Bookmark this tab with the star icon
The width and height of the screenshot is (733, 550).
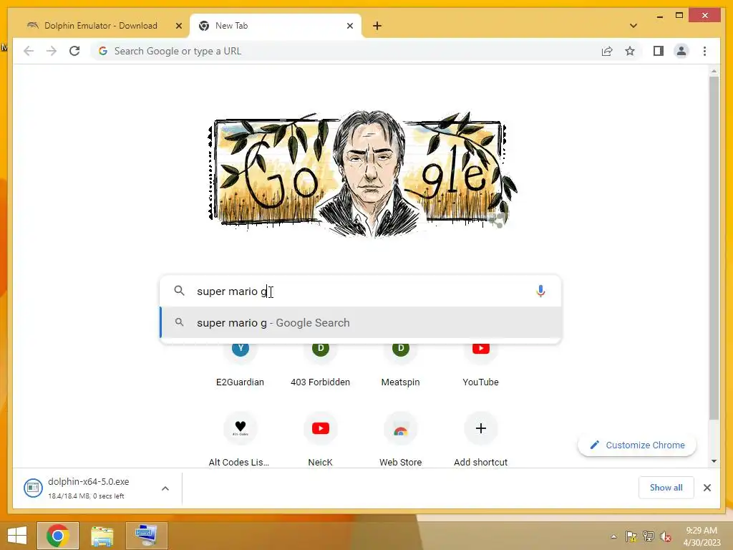click(630, 51)
